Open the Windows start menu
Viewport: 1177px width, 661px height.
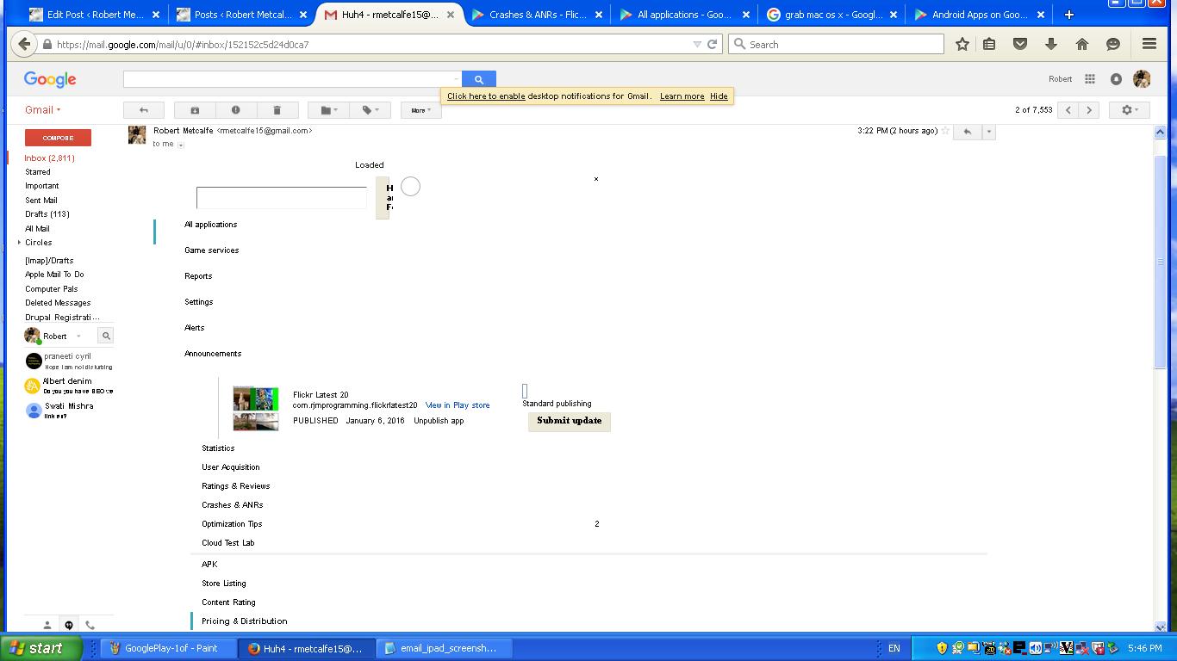(x=41, y=648)
